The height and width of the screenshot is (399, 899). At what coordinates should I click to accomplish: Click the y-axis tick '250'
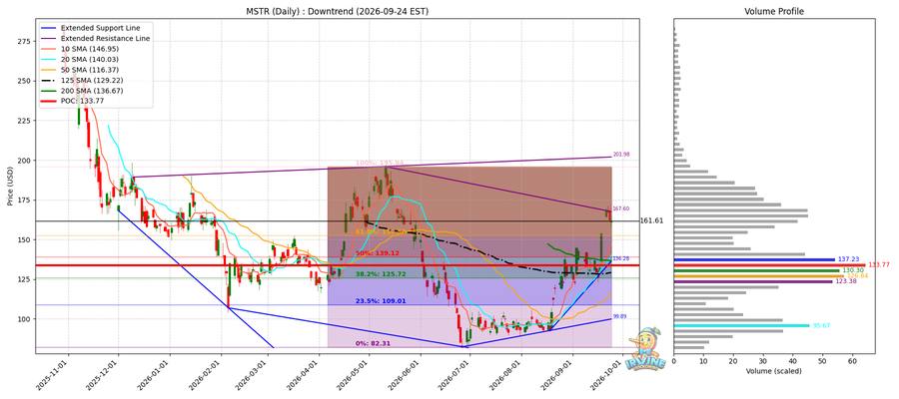[x=25, y=81]
